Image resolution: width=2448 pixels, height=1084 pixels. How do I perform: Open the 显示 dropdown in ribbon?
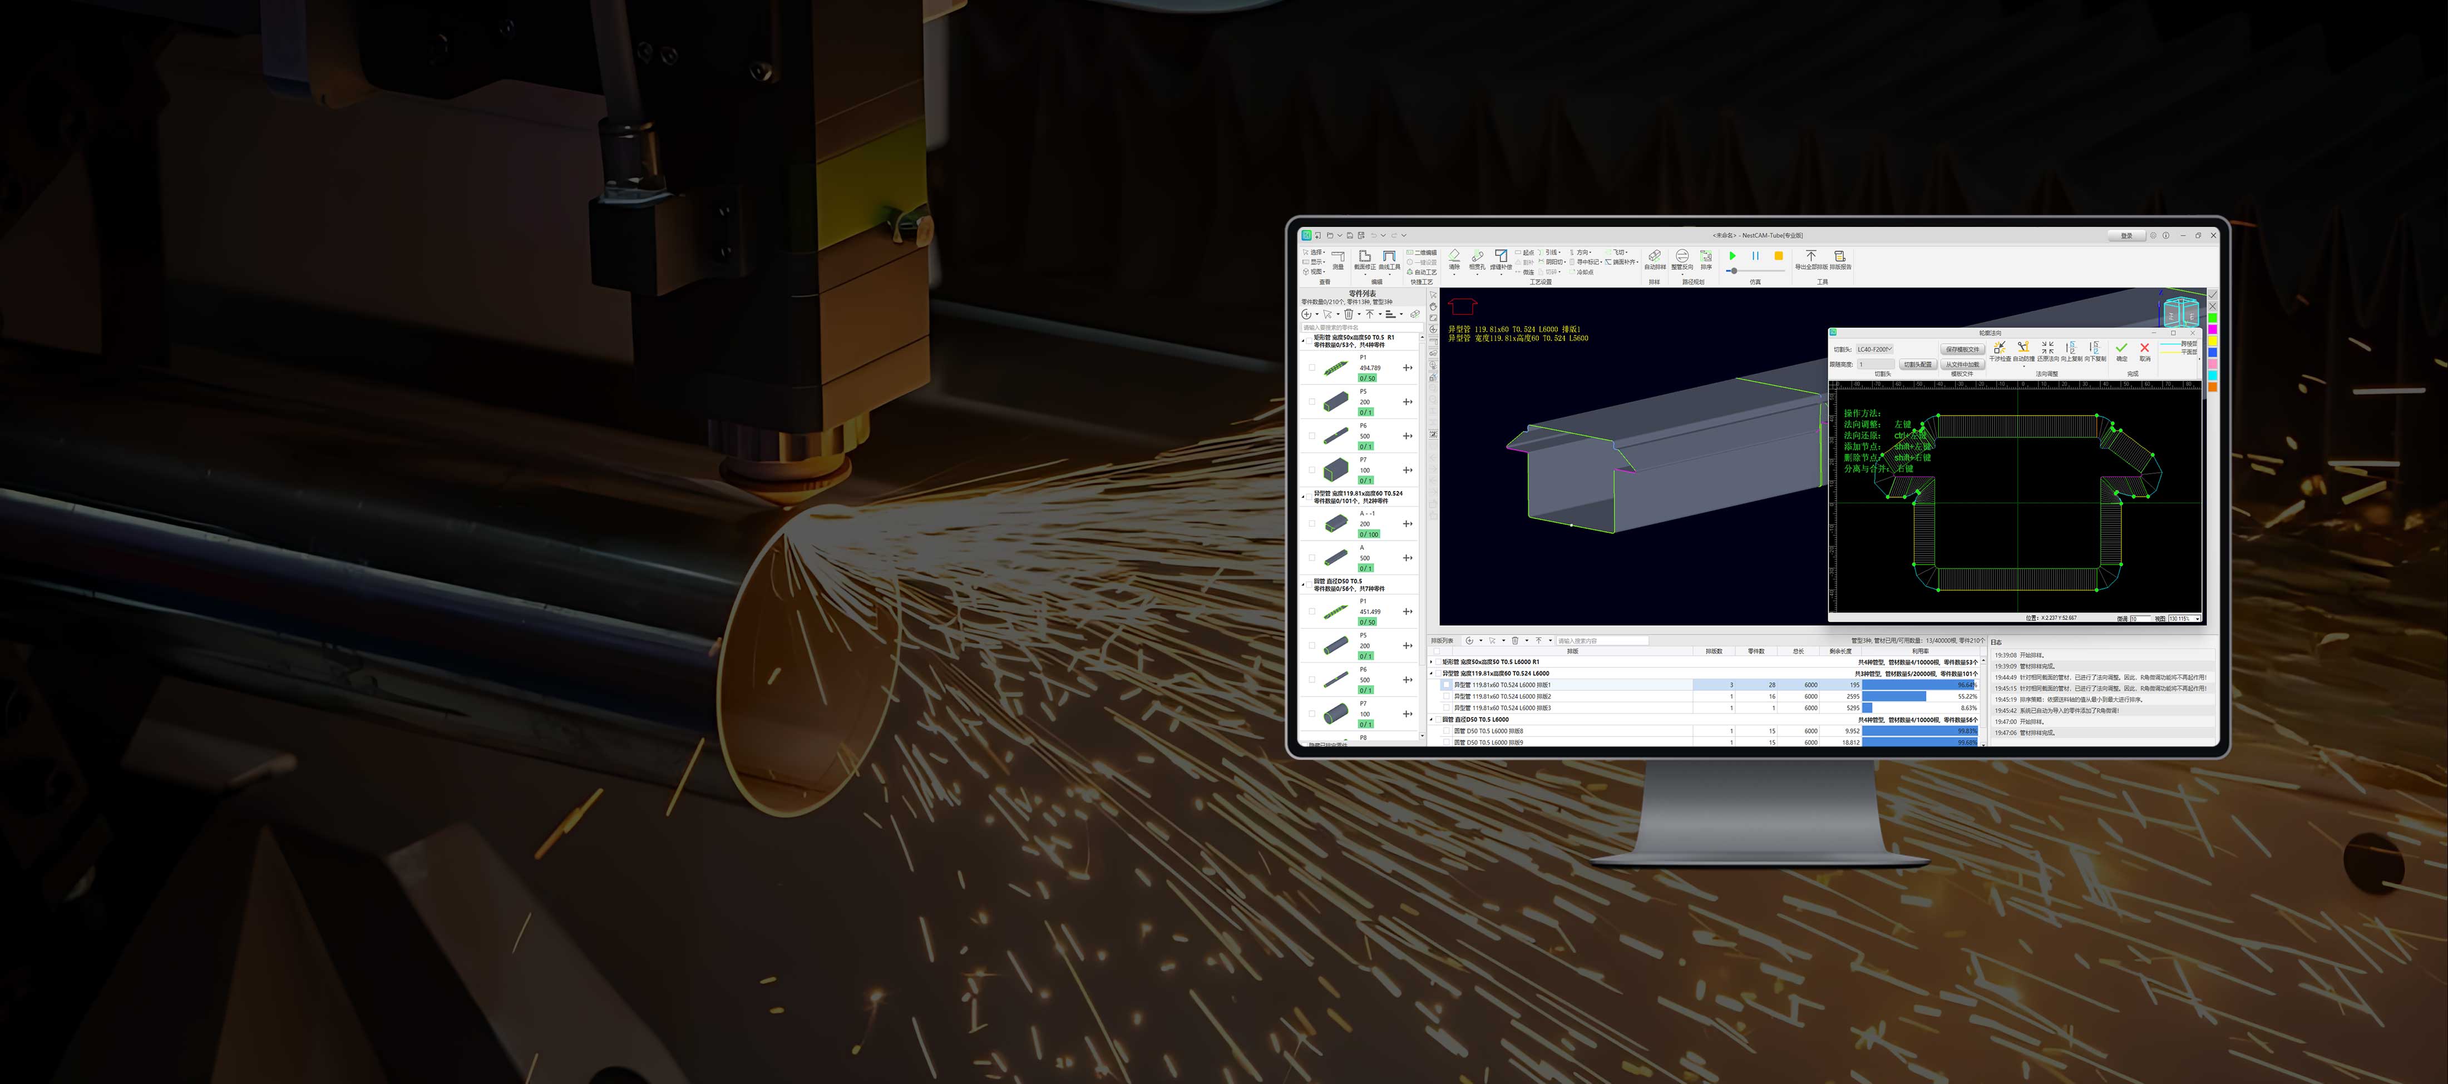1314,262
